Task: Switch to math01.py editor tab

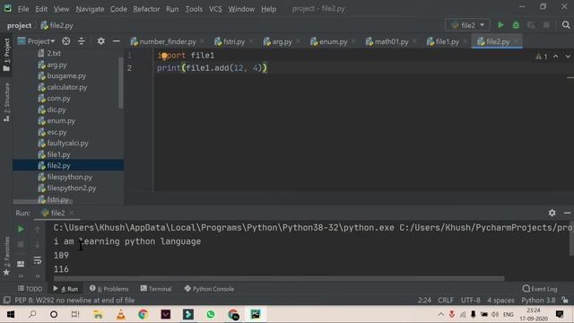Action: [x=391, y=42]
